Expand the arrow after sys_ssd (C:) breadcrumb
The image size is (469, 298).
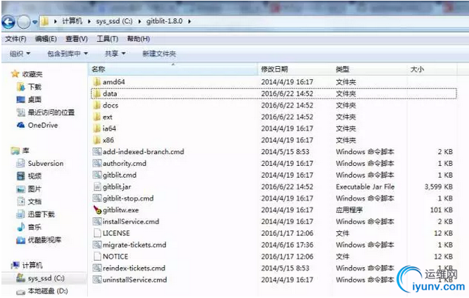[x=139, y=21]
